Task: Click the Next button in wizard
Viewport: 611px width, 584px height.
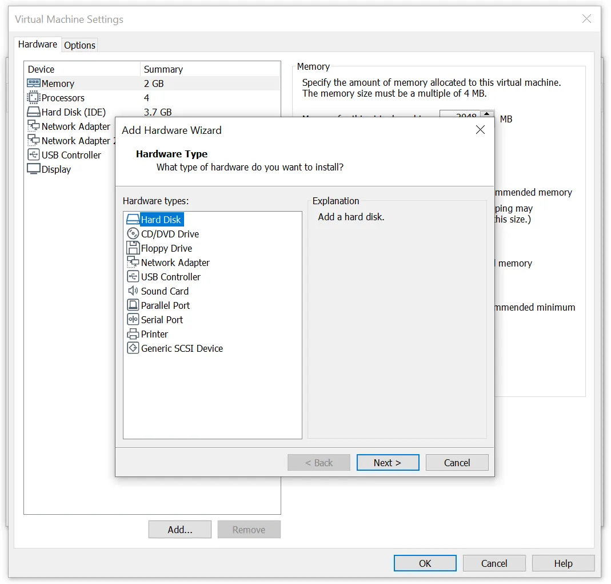Action: pos(388,463)
